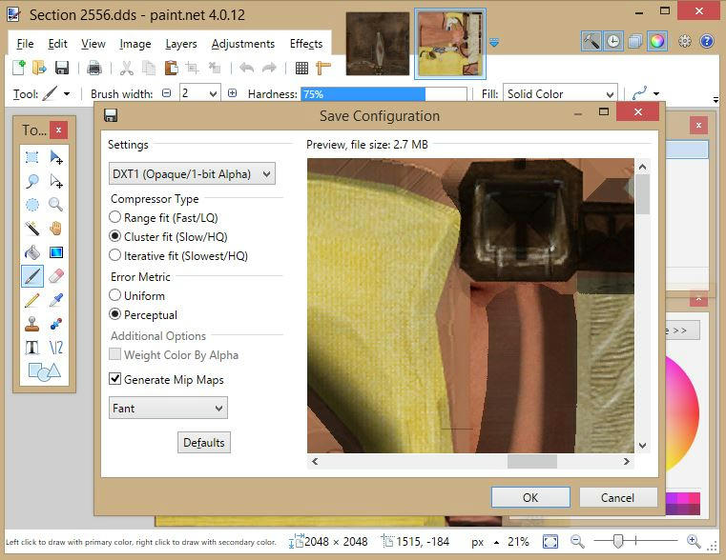This screenshot has height=560, width=726.
Task: Select Range fit (Fast/LQ) compressor
Action: (115, 218)
